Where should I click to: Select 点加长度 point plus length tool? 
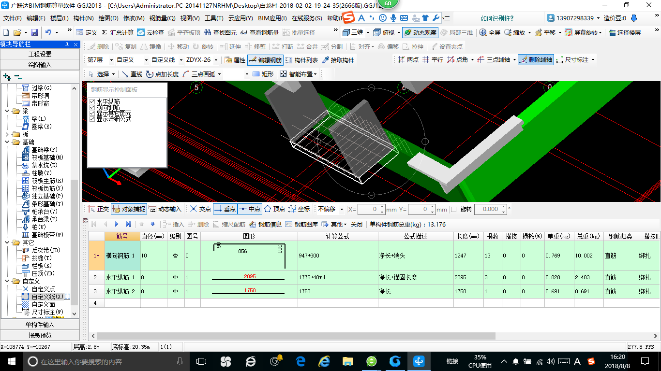pos(162,74)
